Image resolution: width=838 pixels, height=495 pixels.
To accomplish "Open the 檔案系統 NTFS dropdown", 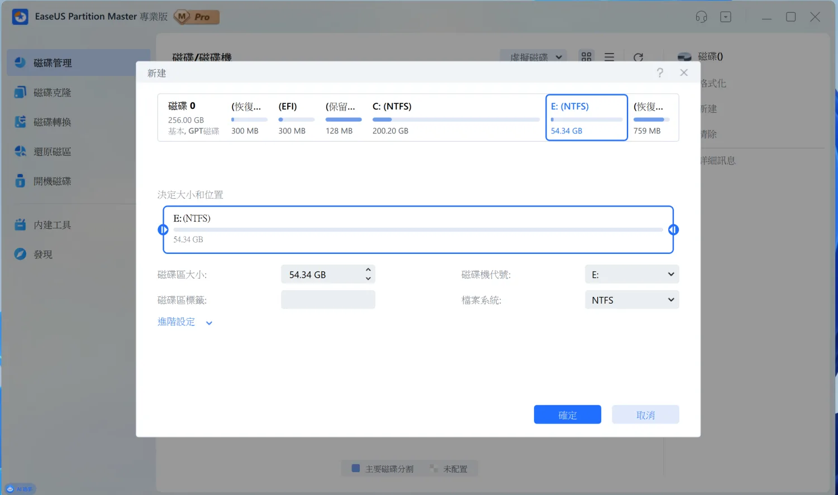I will [x=631, y=300].
